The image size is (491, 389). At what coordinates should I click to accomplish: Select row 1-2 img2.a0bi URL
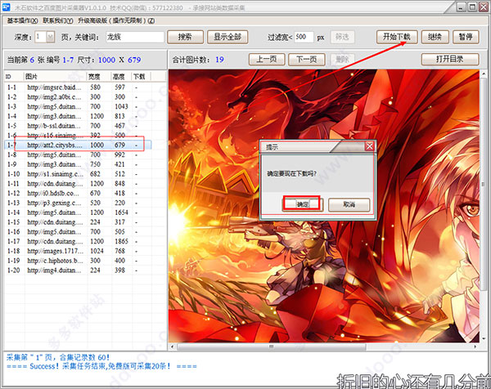coord(78,97)
